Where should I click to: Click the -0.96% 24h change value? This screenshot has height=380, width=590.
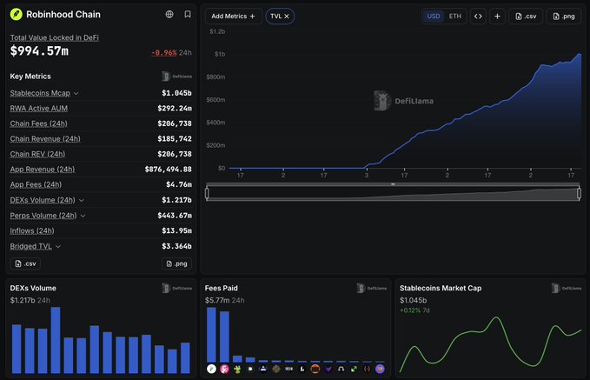pyautogui.click(x=163, y=53)
